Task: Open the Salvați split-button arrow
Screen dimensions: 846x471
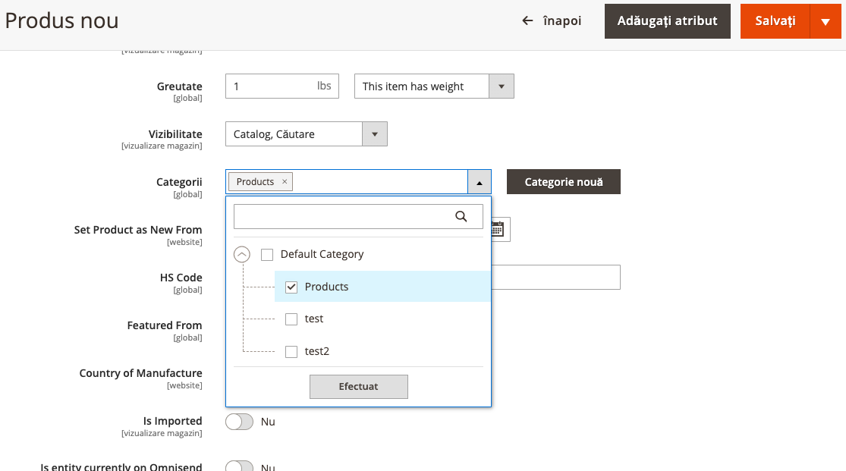Action: 825,21
